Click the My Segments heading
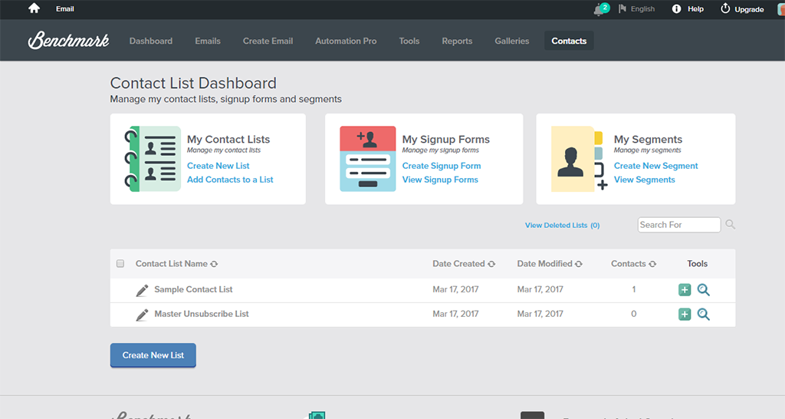785x419 pixels. coord(648,140)
